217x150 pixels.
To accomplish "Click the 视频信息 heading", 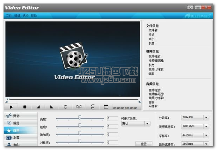I will click(153, 51).
